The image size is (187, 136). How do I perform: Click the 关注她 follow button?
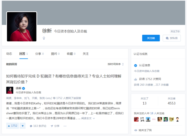[151, 38]
